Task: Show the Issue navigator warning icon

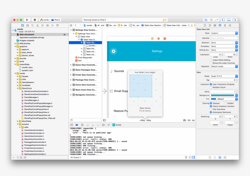Action: click(37, 26)
